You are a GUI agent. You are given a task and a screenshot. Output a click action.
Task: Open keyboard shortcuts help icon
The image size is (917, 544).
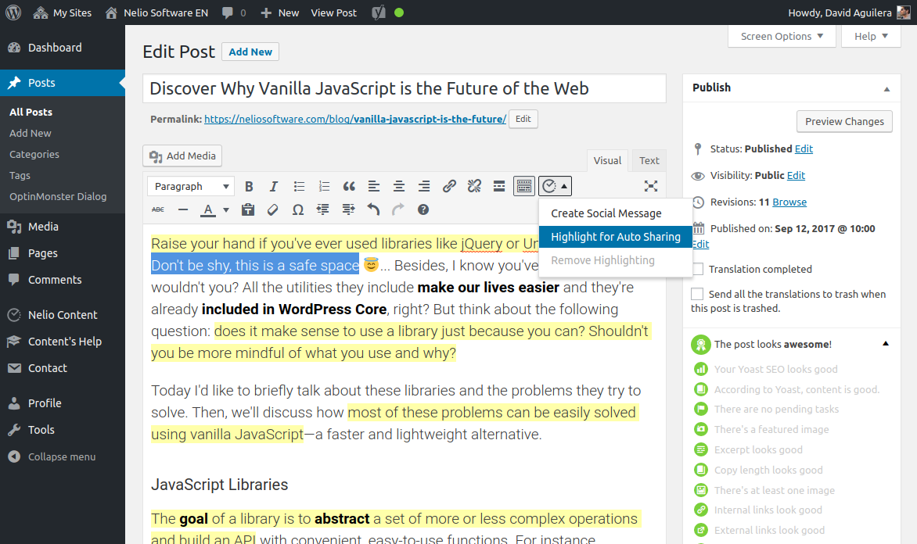[x=423, y=209]
